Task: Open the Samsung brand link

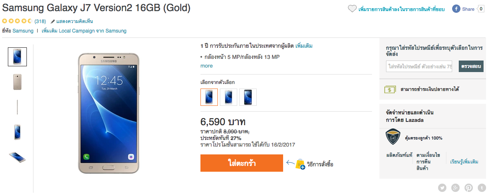Action: point(23,31)
